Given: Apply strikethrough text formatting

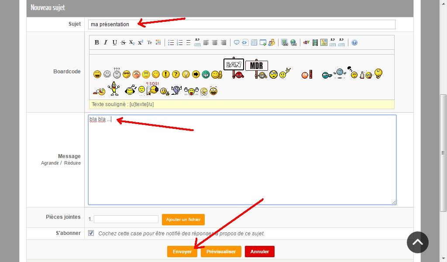Looking at the screenshot, I should click(123, 42).
